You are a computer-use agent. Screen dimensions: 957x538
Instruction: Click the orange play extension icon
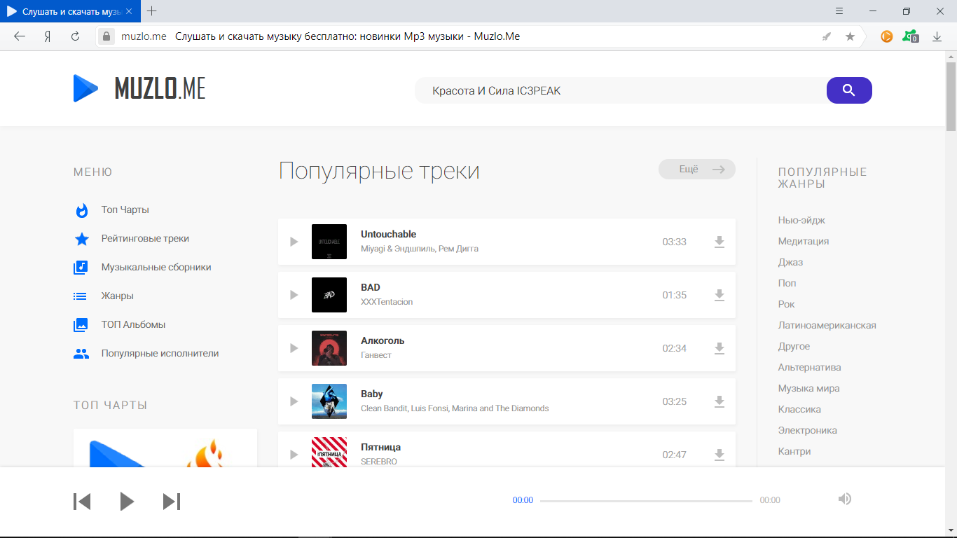(887, 36)
